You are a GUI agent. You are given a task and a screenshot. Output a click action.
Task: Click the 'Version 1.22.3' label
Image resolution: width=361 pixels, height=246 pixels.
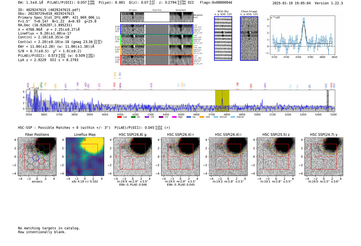click(x=329, y=3)
